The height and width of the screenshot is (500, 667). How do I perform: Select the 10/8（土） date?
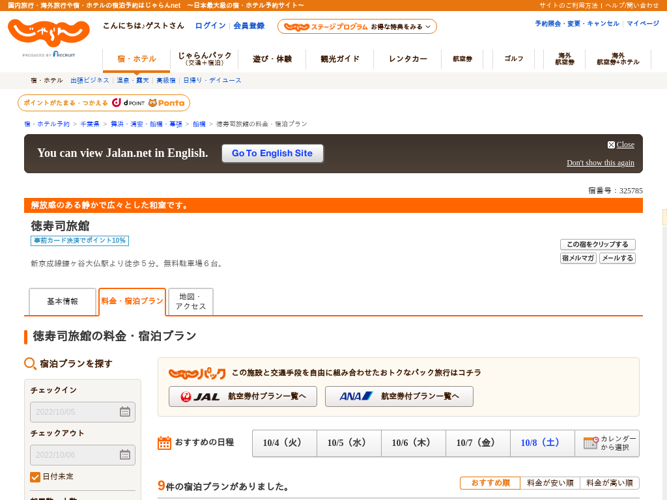pyautogui.click(x=543, y=443)
